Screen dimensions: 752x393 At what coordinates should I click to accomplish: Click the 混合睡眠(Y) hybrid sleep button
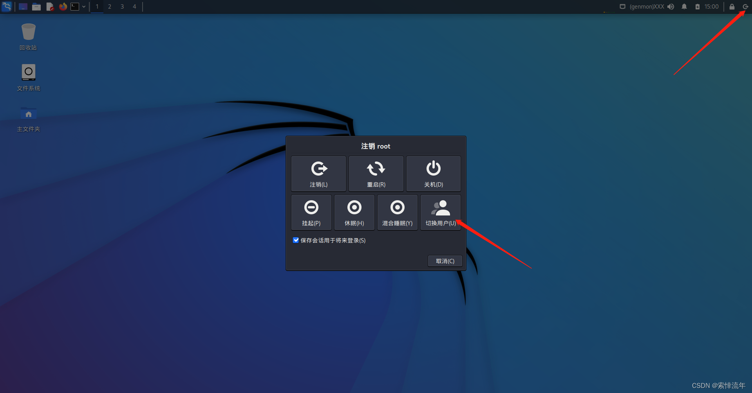point(398,212)
